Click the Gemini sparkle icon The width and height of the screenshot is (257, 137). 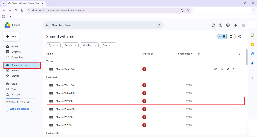(x=235, y=25)
